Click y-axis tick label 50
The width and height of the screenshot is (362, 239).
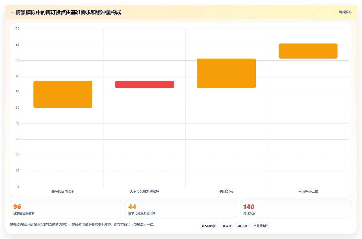click(x=17, y=108)
